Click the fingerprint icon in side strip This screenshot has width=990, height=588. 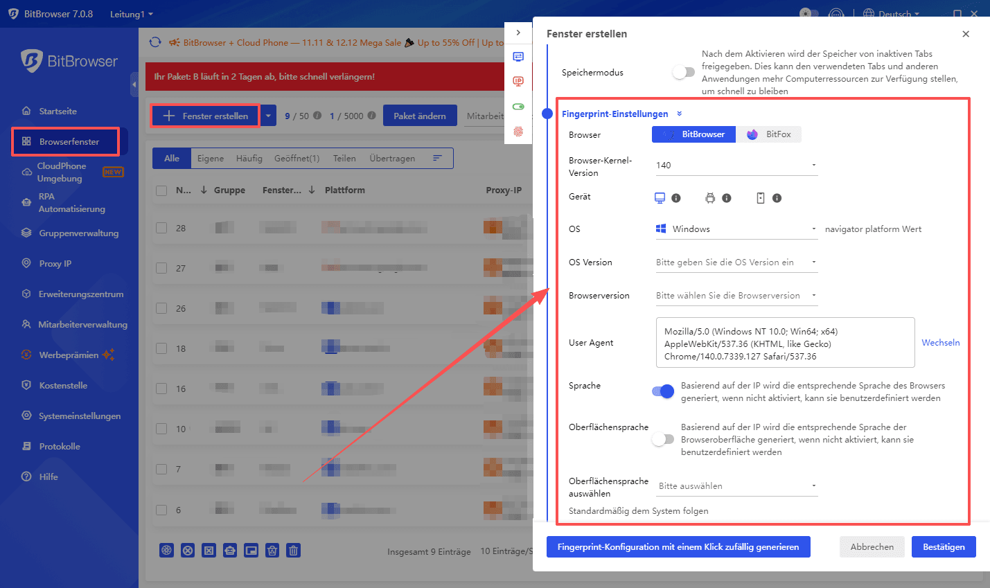518,132
